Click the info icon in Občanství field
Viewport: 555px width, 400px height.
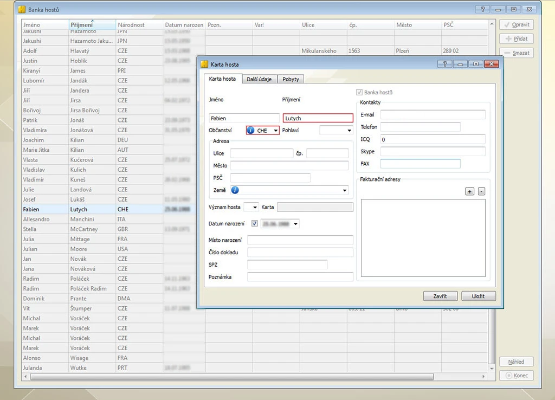250,131
